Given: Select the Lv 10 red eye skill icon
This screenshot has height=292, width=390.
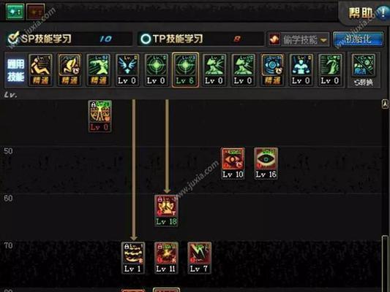Looking at the screenshot, I should click(233, 164).
